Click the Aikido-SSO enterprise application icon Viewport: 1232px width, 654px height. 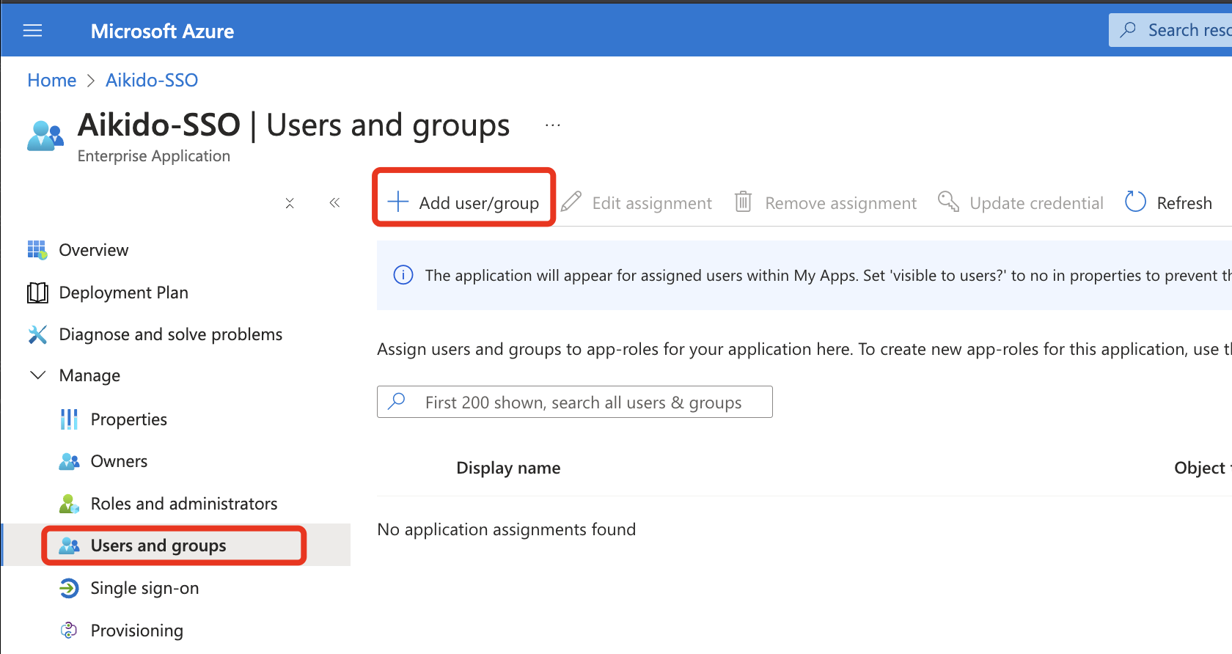coord(45,136)
